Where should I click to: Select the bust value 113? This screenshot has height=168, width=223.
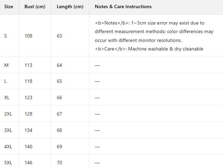[29, 65]
